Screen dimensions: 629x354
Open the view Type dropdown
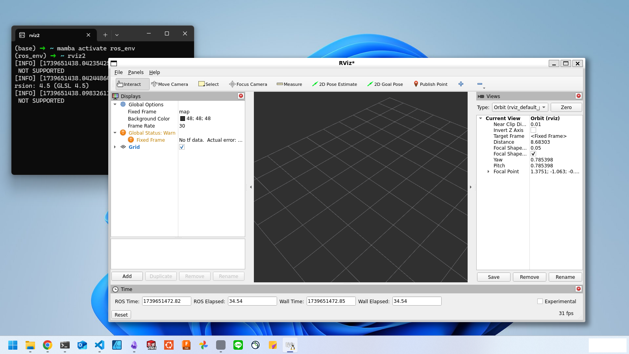tap(520, 107)
